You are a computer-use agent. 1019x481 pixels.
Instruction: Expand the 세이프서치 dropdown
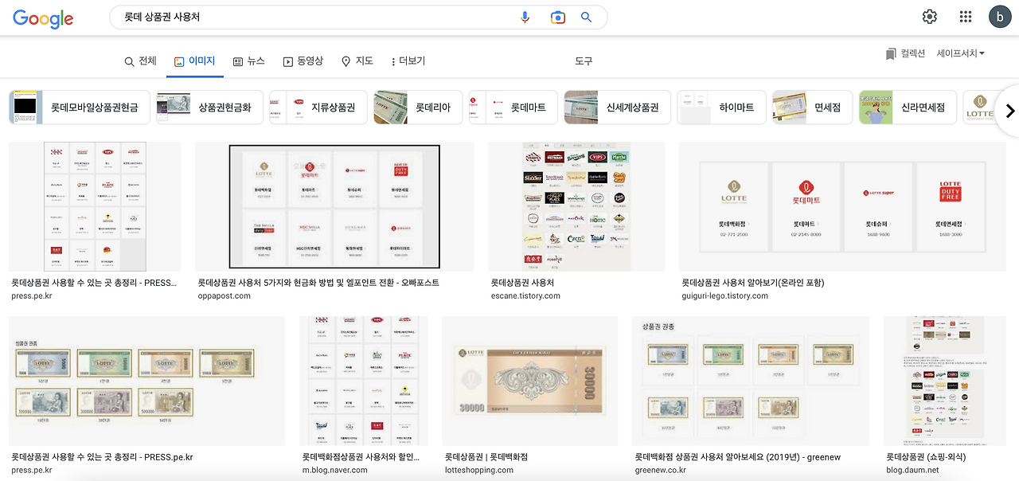961,53
